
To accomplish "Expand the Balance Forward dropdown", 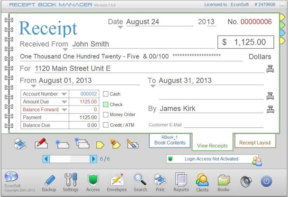I will point(64,110).
